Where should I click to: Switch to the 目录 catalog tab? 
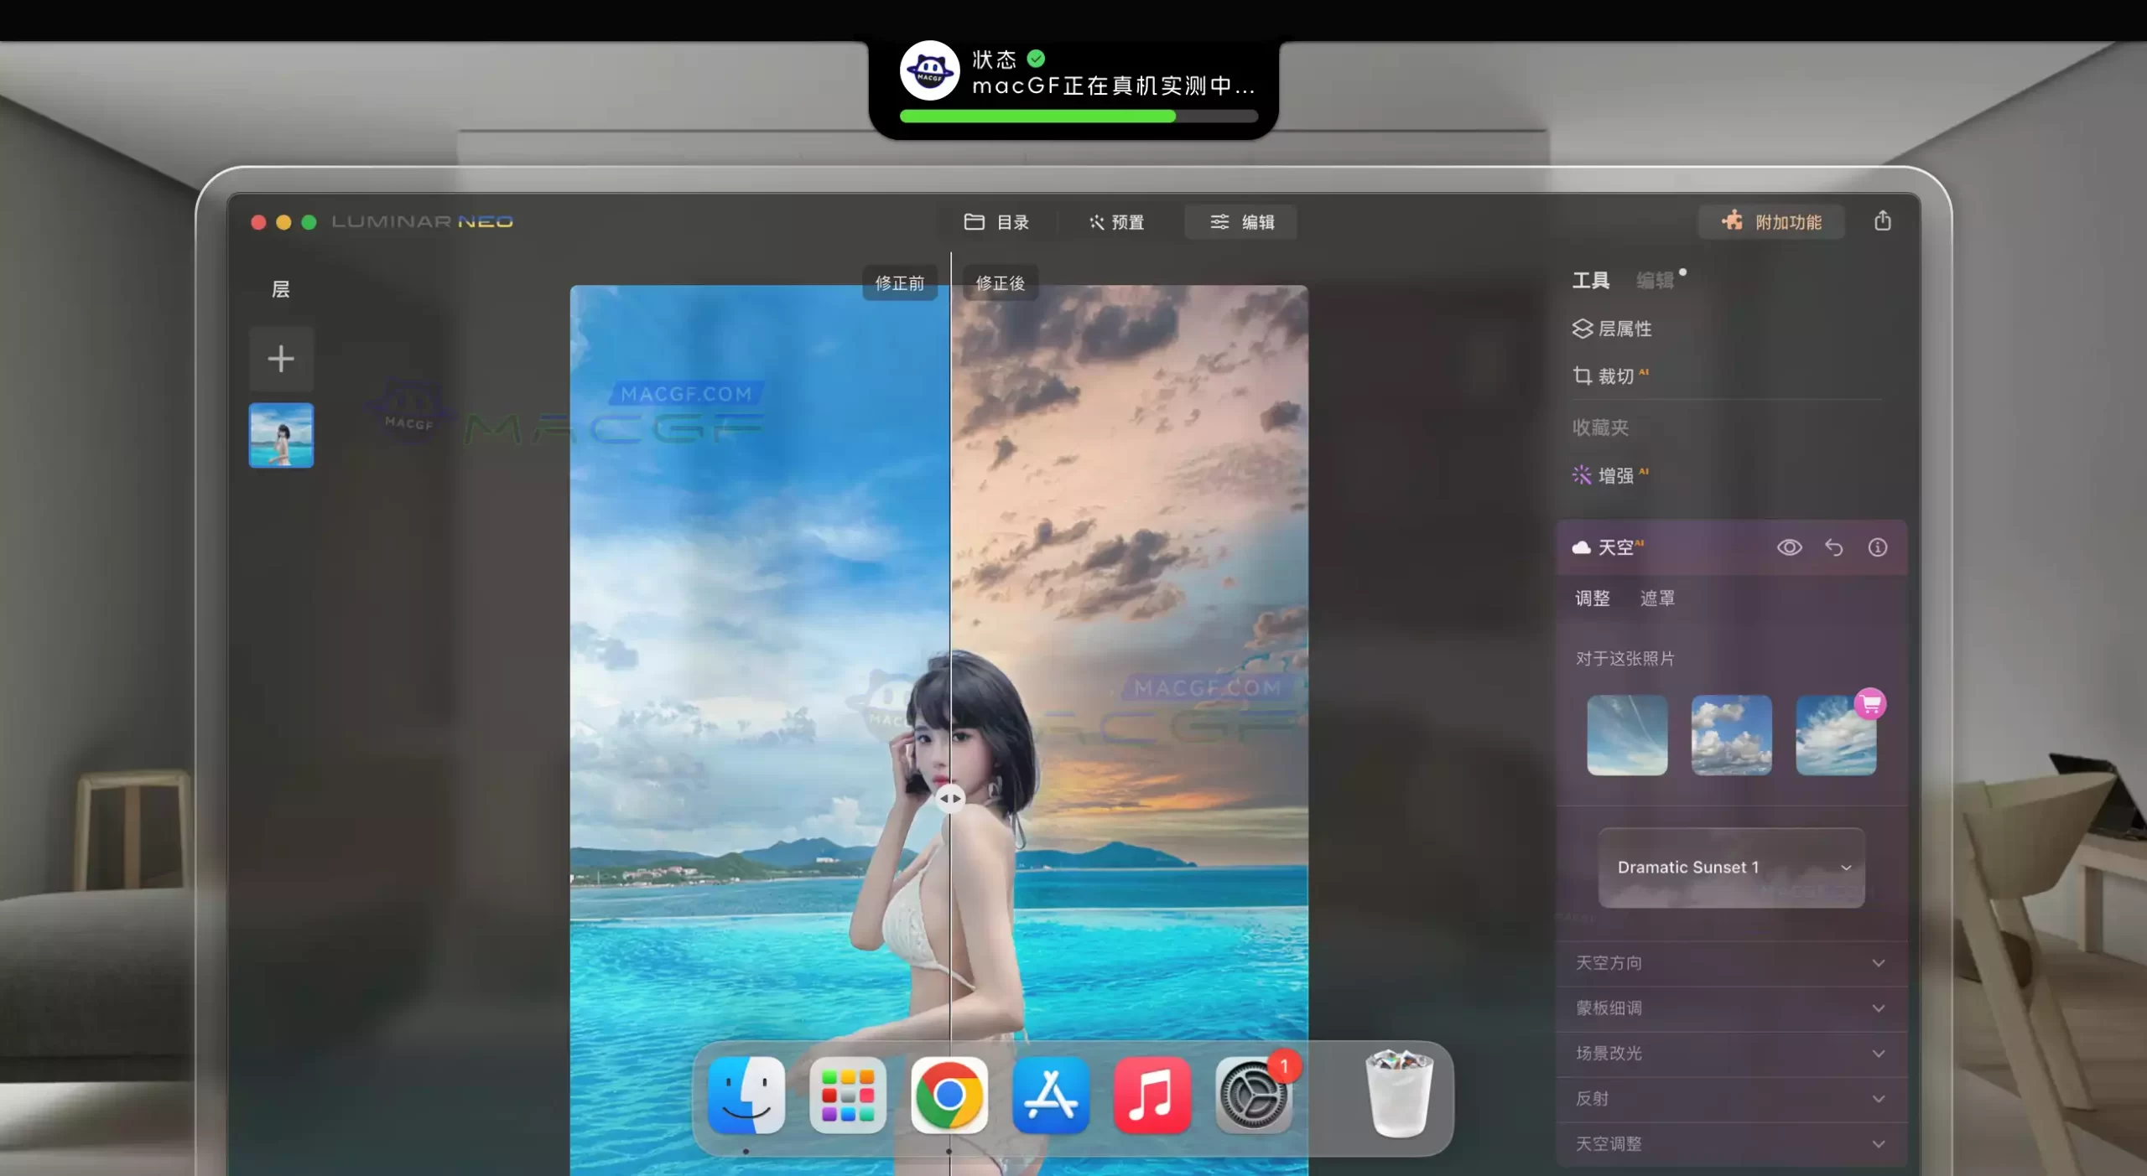pyautogui.click(x=996, y=222)
